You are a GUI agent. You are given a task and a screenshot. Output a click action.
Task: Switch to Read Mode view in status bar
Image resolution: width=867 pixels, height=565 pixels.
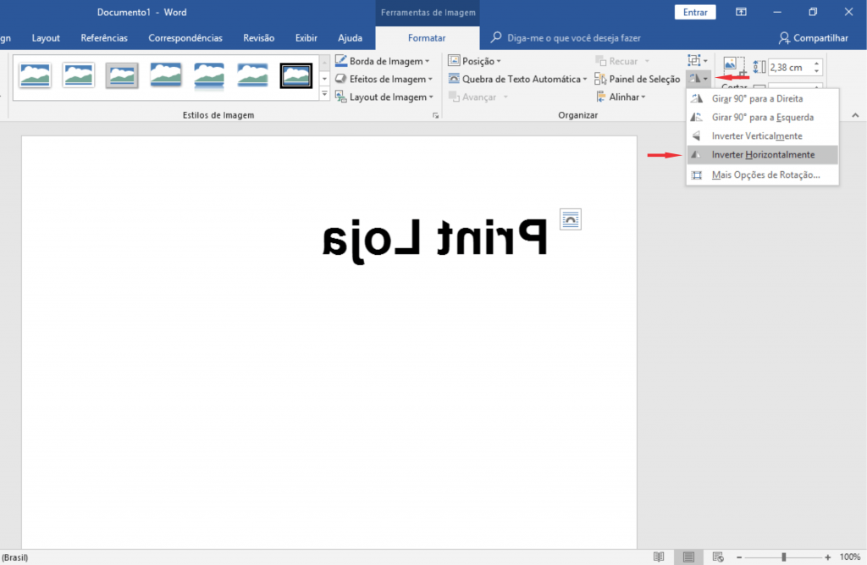(659, 557)
